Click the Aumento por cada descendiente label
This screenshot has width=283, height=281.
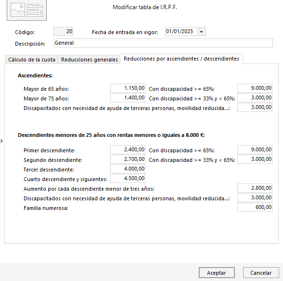[x=89, y=189]
